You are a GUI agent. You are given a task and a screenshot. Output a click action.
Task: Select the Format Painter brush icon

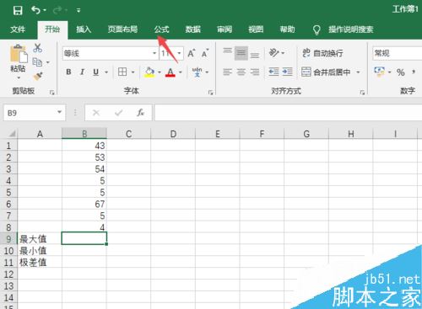[38, 76]
